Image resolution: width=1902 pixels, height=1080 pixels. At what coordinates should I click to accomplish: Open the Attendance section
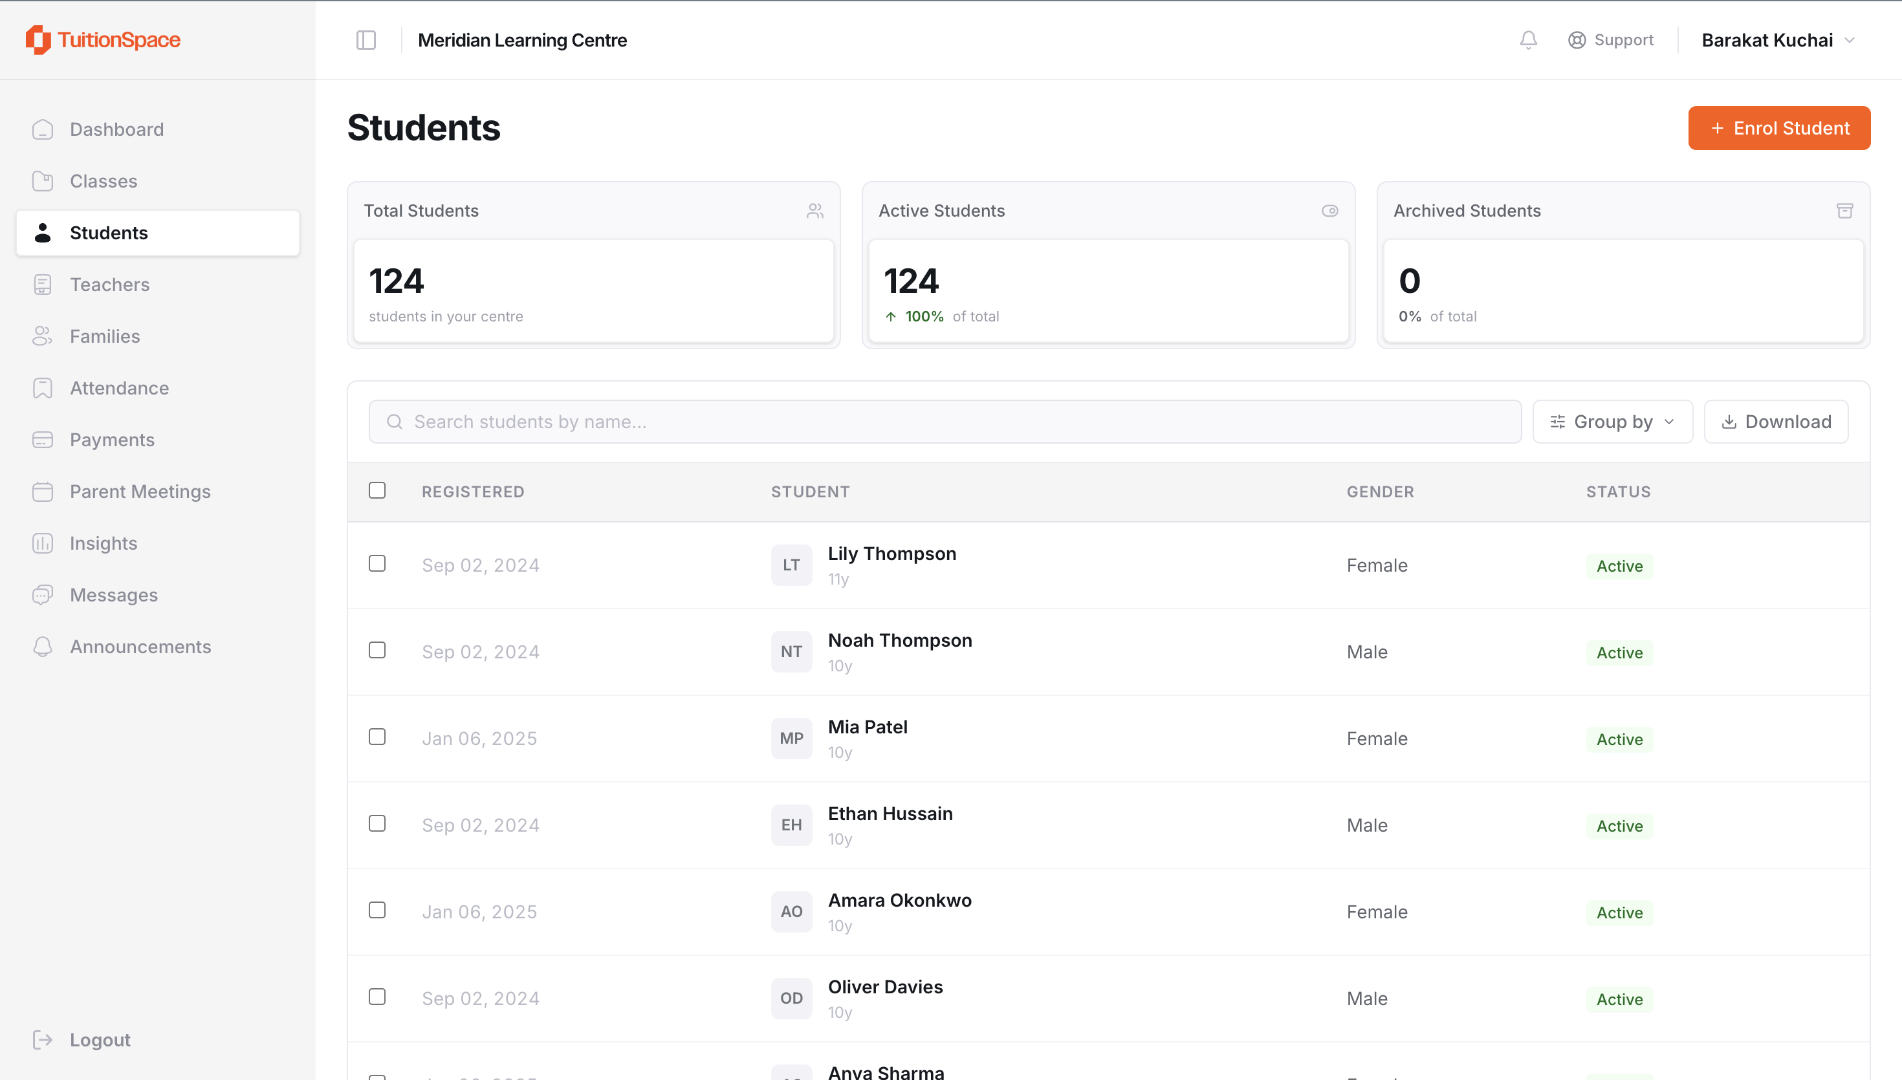[158, 389]
